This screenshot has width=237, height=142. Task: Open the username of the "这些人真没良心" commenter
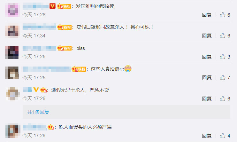tap(47, 69)
